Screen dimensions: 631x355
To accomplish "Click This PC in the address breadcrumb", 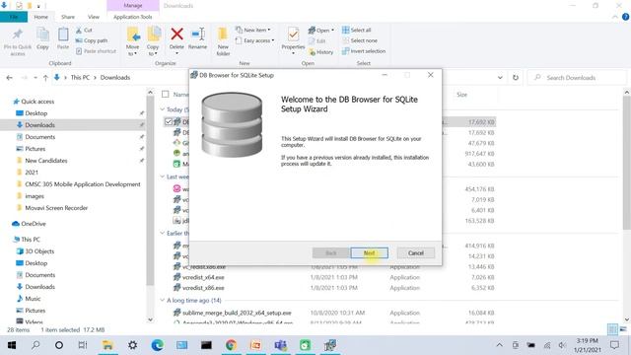I will coord(80,77).
